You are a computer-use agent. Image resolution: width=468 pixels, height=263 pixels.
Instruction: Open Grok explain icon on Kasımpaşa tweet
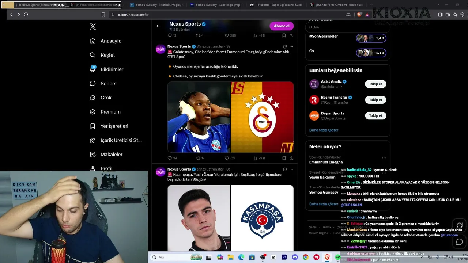pyautogui.click(x=285, y=169)
